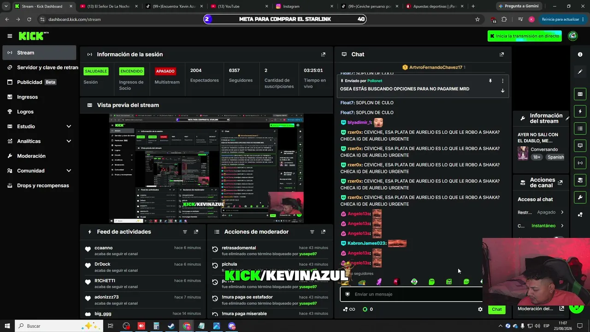Pop out the Información de la sesión panel
The width and height of the screenshot is (590, 332).
point(323,54)
